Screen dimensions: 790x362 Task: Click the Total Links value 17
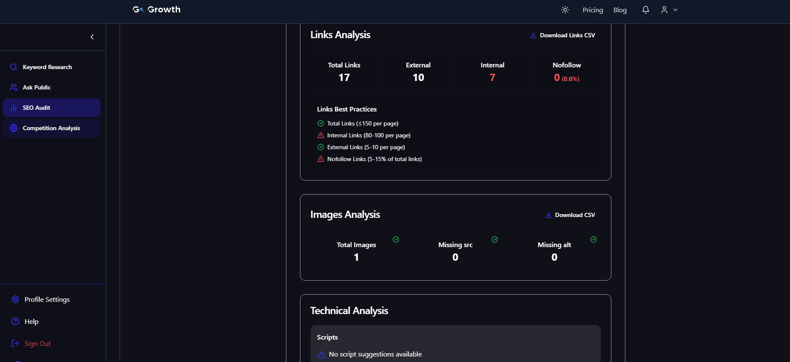click(344, 78)
